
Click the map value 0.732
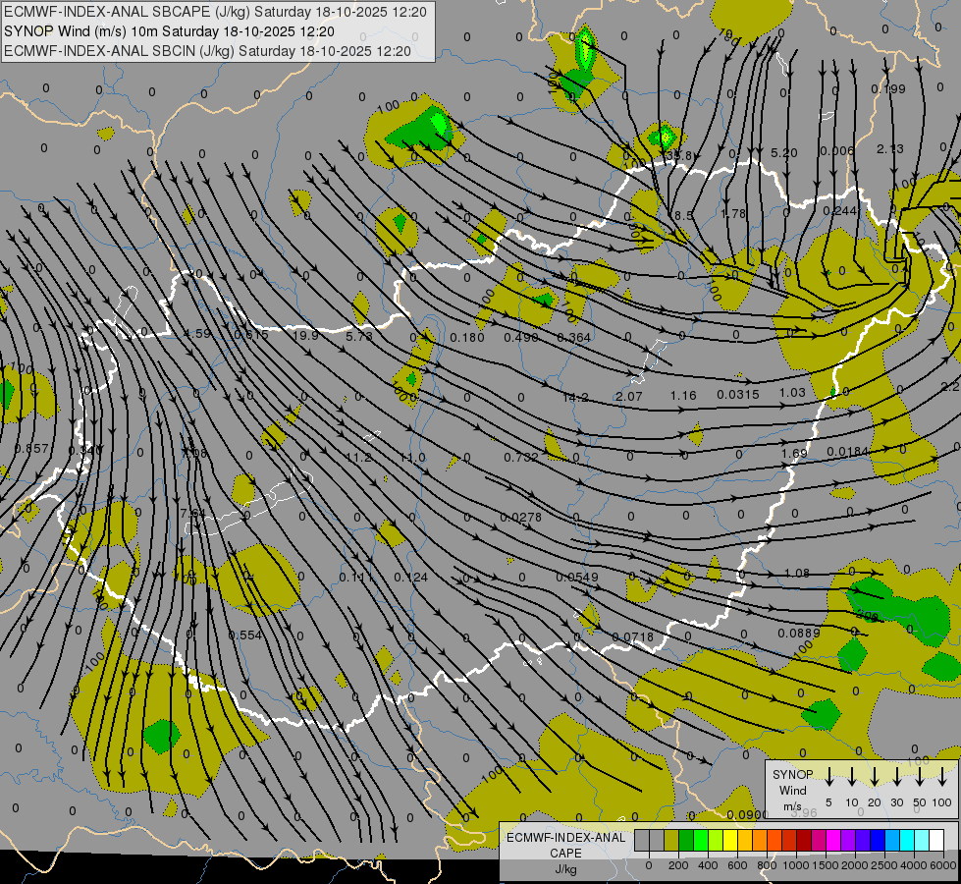click(x=521, y=457)
